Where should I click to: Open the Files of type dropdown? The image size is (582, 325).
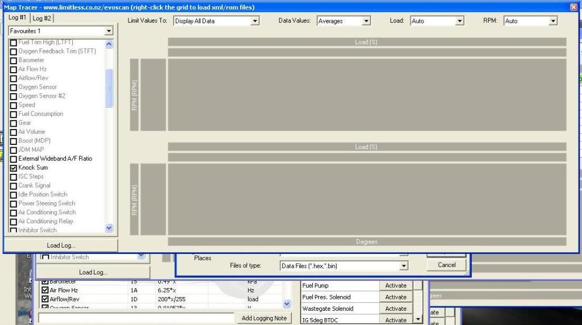(x=403, y=266)
